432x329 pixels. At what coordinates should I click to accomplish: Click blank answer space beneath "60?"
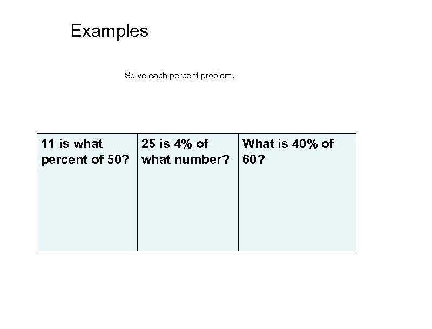(x=297, y=211)
